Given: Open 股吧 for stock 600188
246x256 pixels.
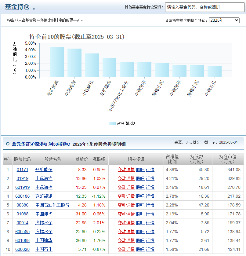Looking at the screenshot, I should click(x=140, y=196).
